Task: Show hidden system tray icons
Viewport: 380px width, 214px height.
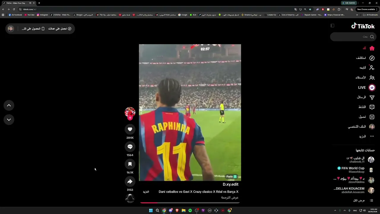Action: (335, 210)
